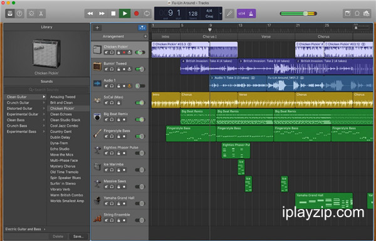Choose the Worlds Smallest Amp sound

tap(67, 201)
